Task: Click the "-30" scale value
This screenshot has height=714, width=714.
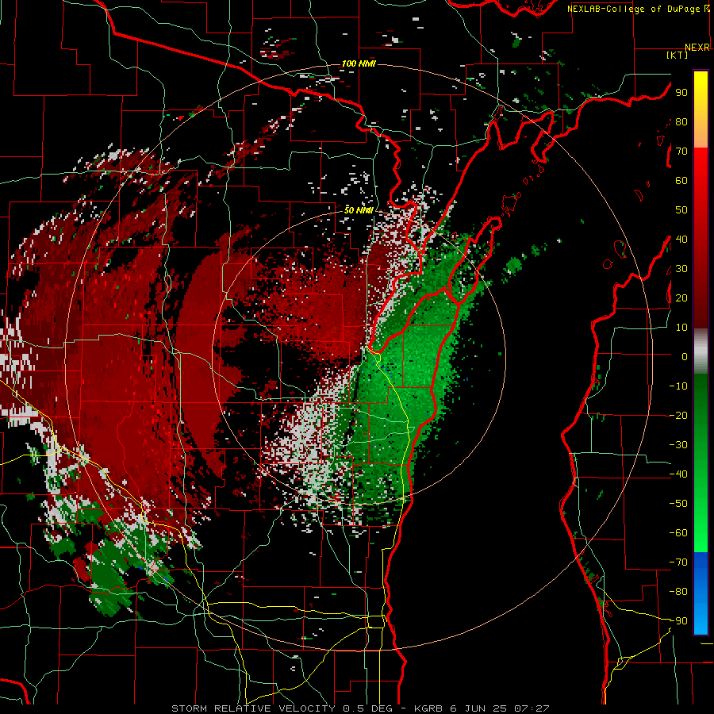Action: tap(678, 445)
